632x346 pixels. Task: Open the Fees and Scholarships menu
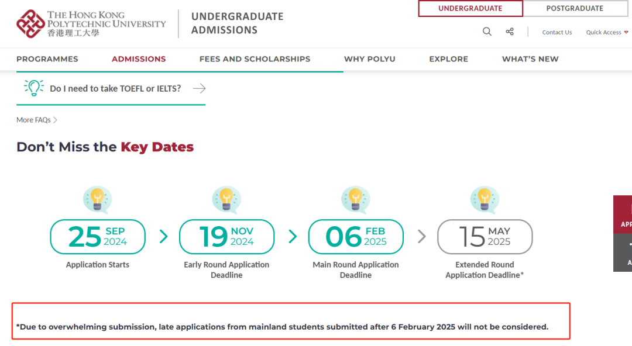pos(255,59)
